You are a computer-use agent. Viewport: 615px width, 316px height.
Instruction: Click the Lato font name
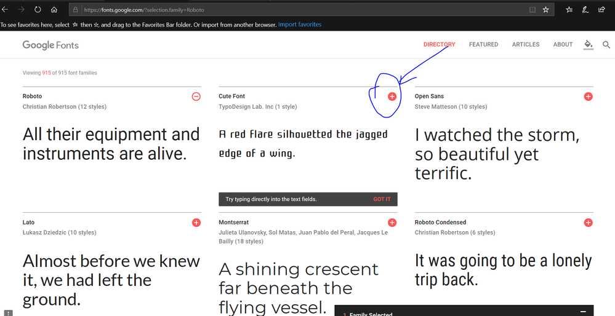28,223
